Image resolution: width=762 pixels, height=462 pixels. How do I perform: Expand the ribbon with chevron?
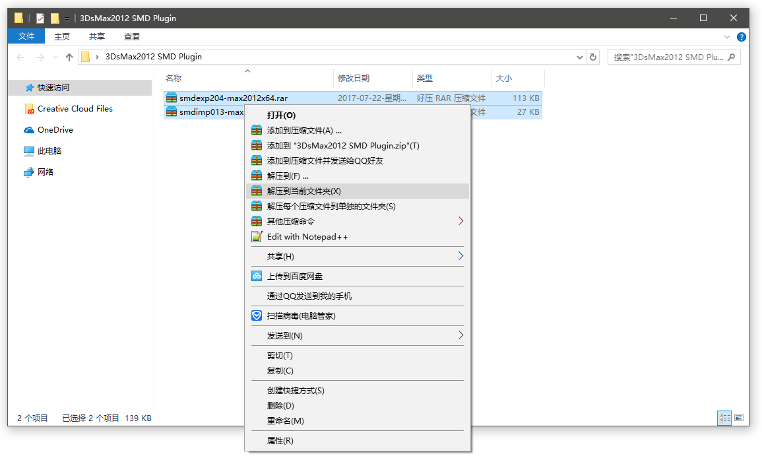[x=727, y=37]
